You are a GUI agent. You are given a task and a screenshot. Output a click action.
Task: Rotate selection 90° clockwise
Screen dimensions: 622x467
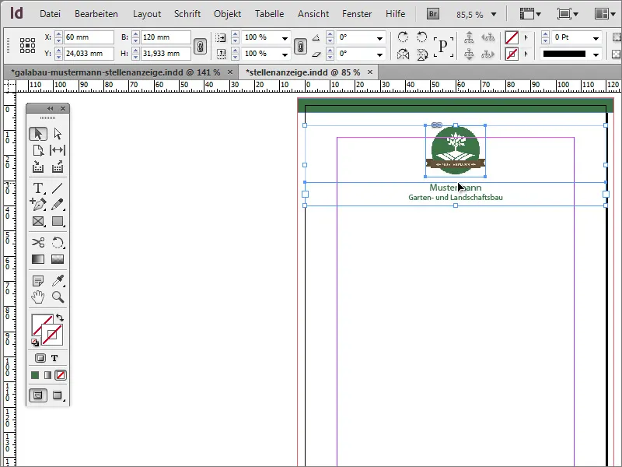[403, 37]
